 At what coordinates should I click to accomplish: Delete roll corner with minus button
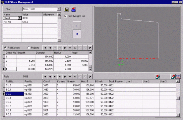point(70,48)
